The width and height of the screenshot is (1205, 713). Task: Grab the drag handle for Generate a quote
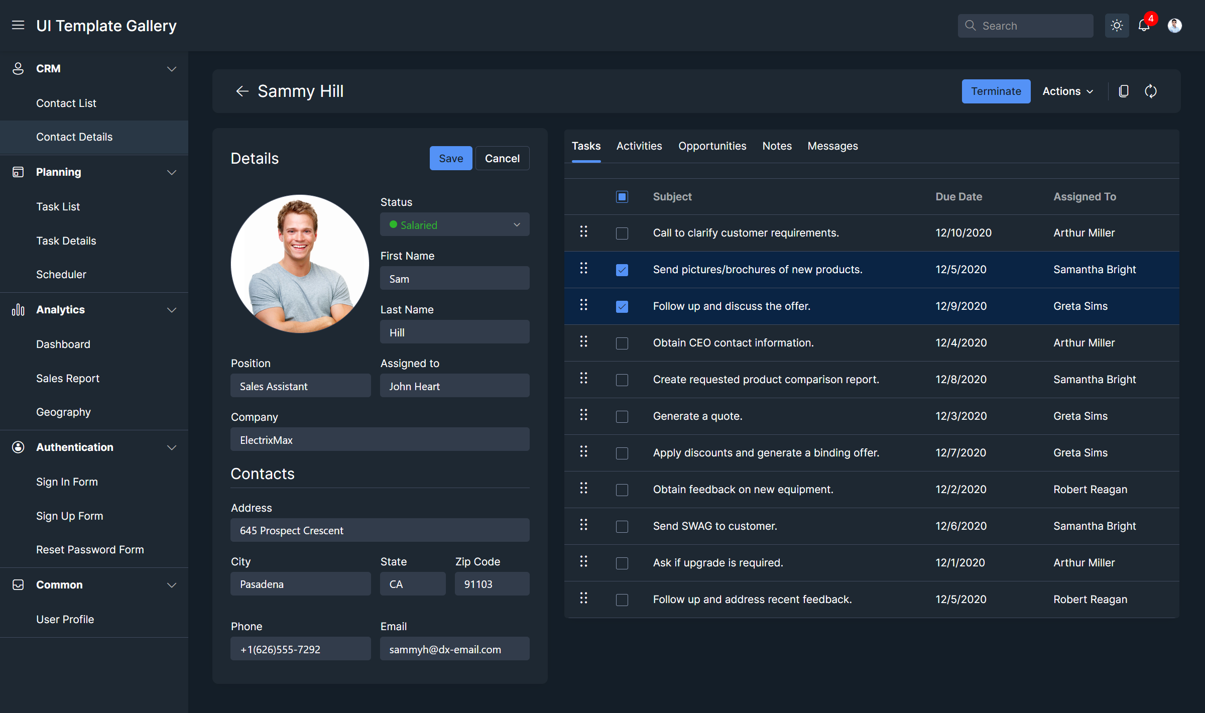tap(583, 415)
